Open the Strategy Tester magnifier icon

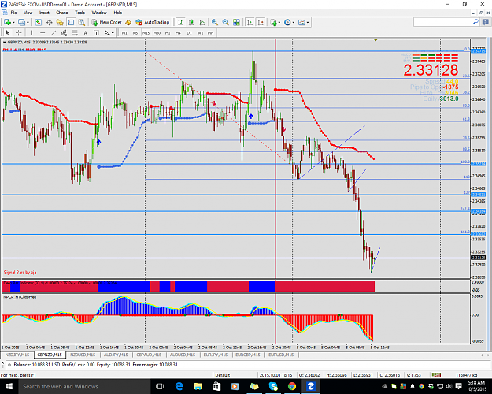(82, 22)
